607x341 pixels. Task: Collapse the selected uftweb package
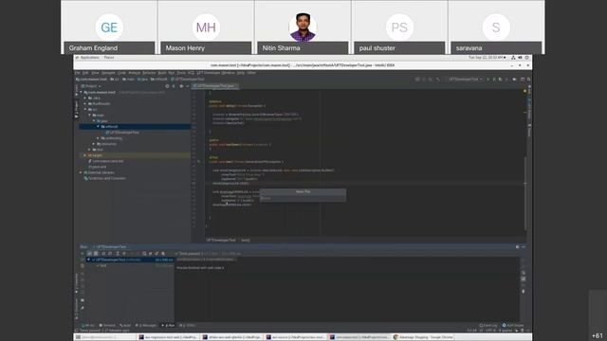point(98,126)
